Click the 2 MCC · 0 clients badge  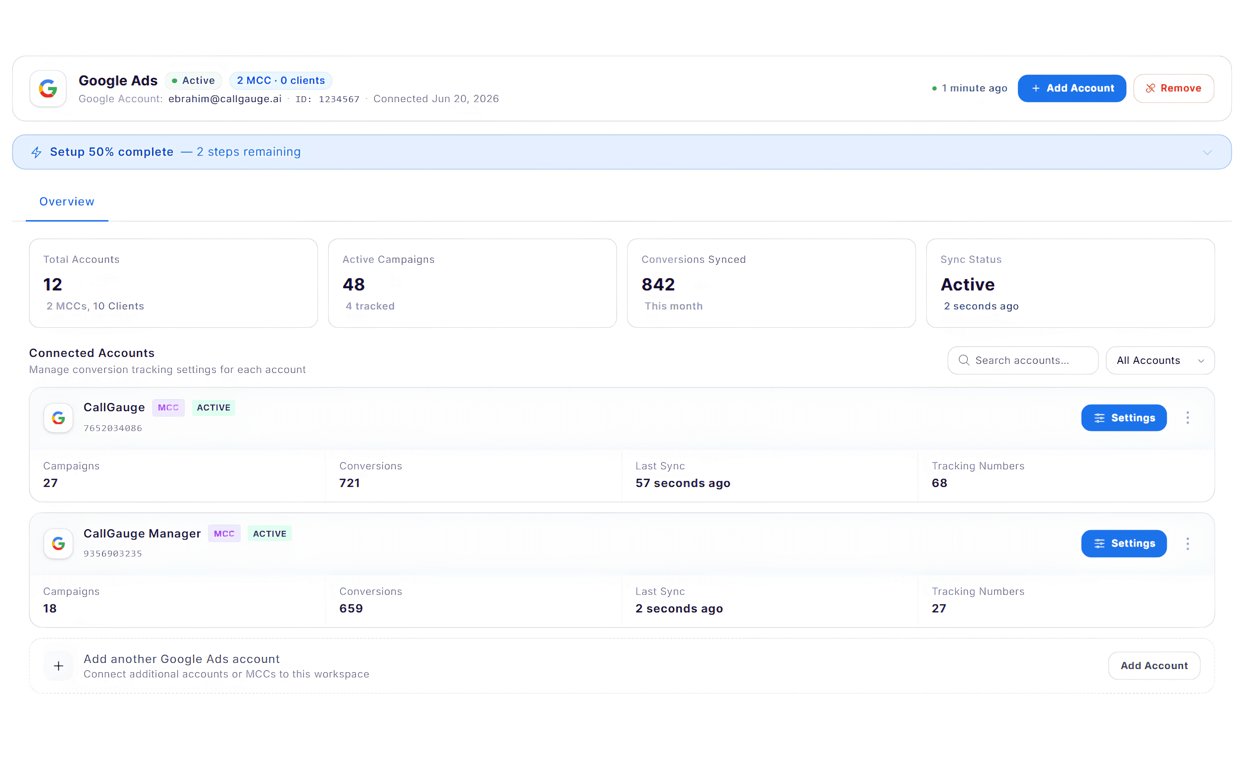click(x=281, y=80)
